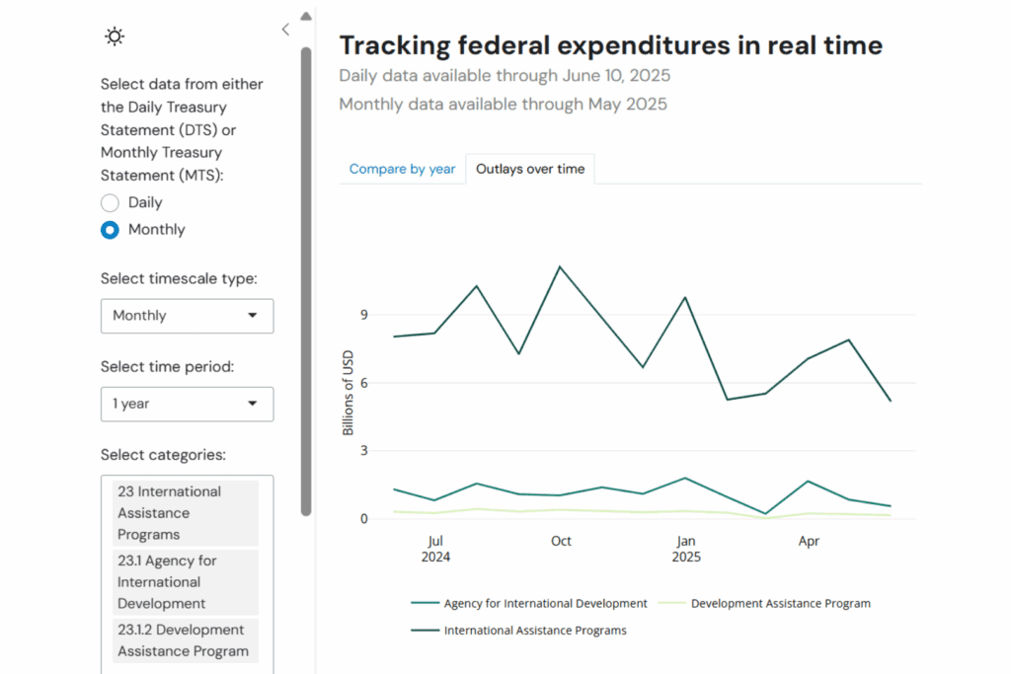Select the Outlays over time tab

coord(530,169)
